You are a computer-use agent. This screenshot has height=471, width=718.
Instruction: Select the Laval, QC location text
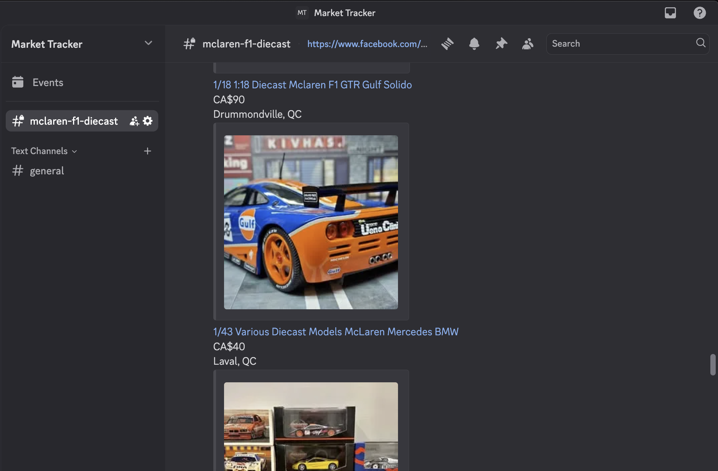tap(235, 361)
